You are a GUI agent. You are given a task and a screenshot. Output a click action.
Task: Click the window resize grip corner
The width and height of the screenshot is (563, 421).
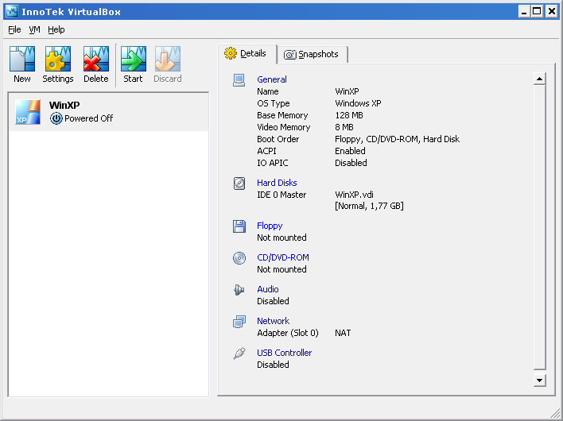[x=555, y=413]
